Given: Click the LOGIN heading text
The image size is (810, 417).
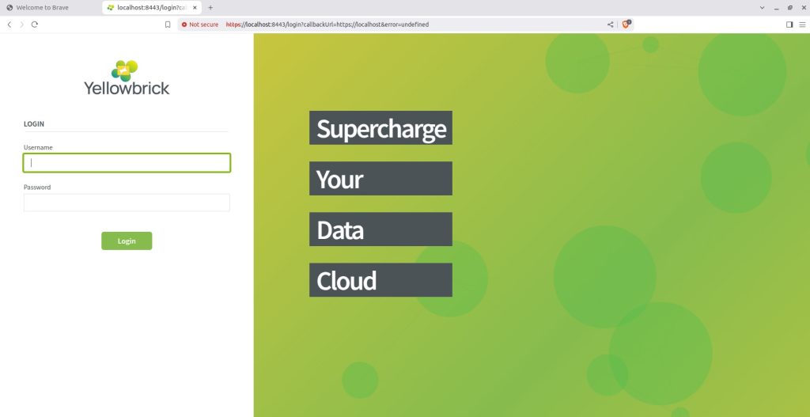Looking at the screenshot, I should pyautogui.click(x=34, y=124).
